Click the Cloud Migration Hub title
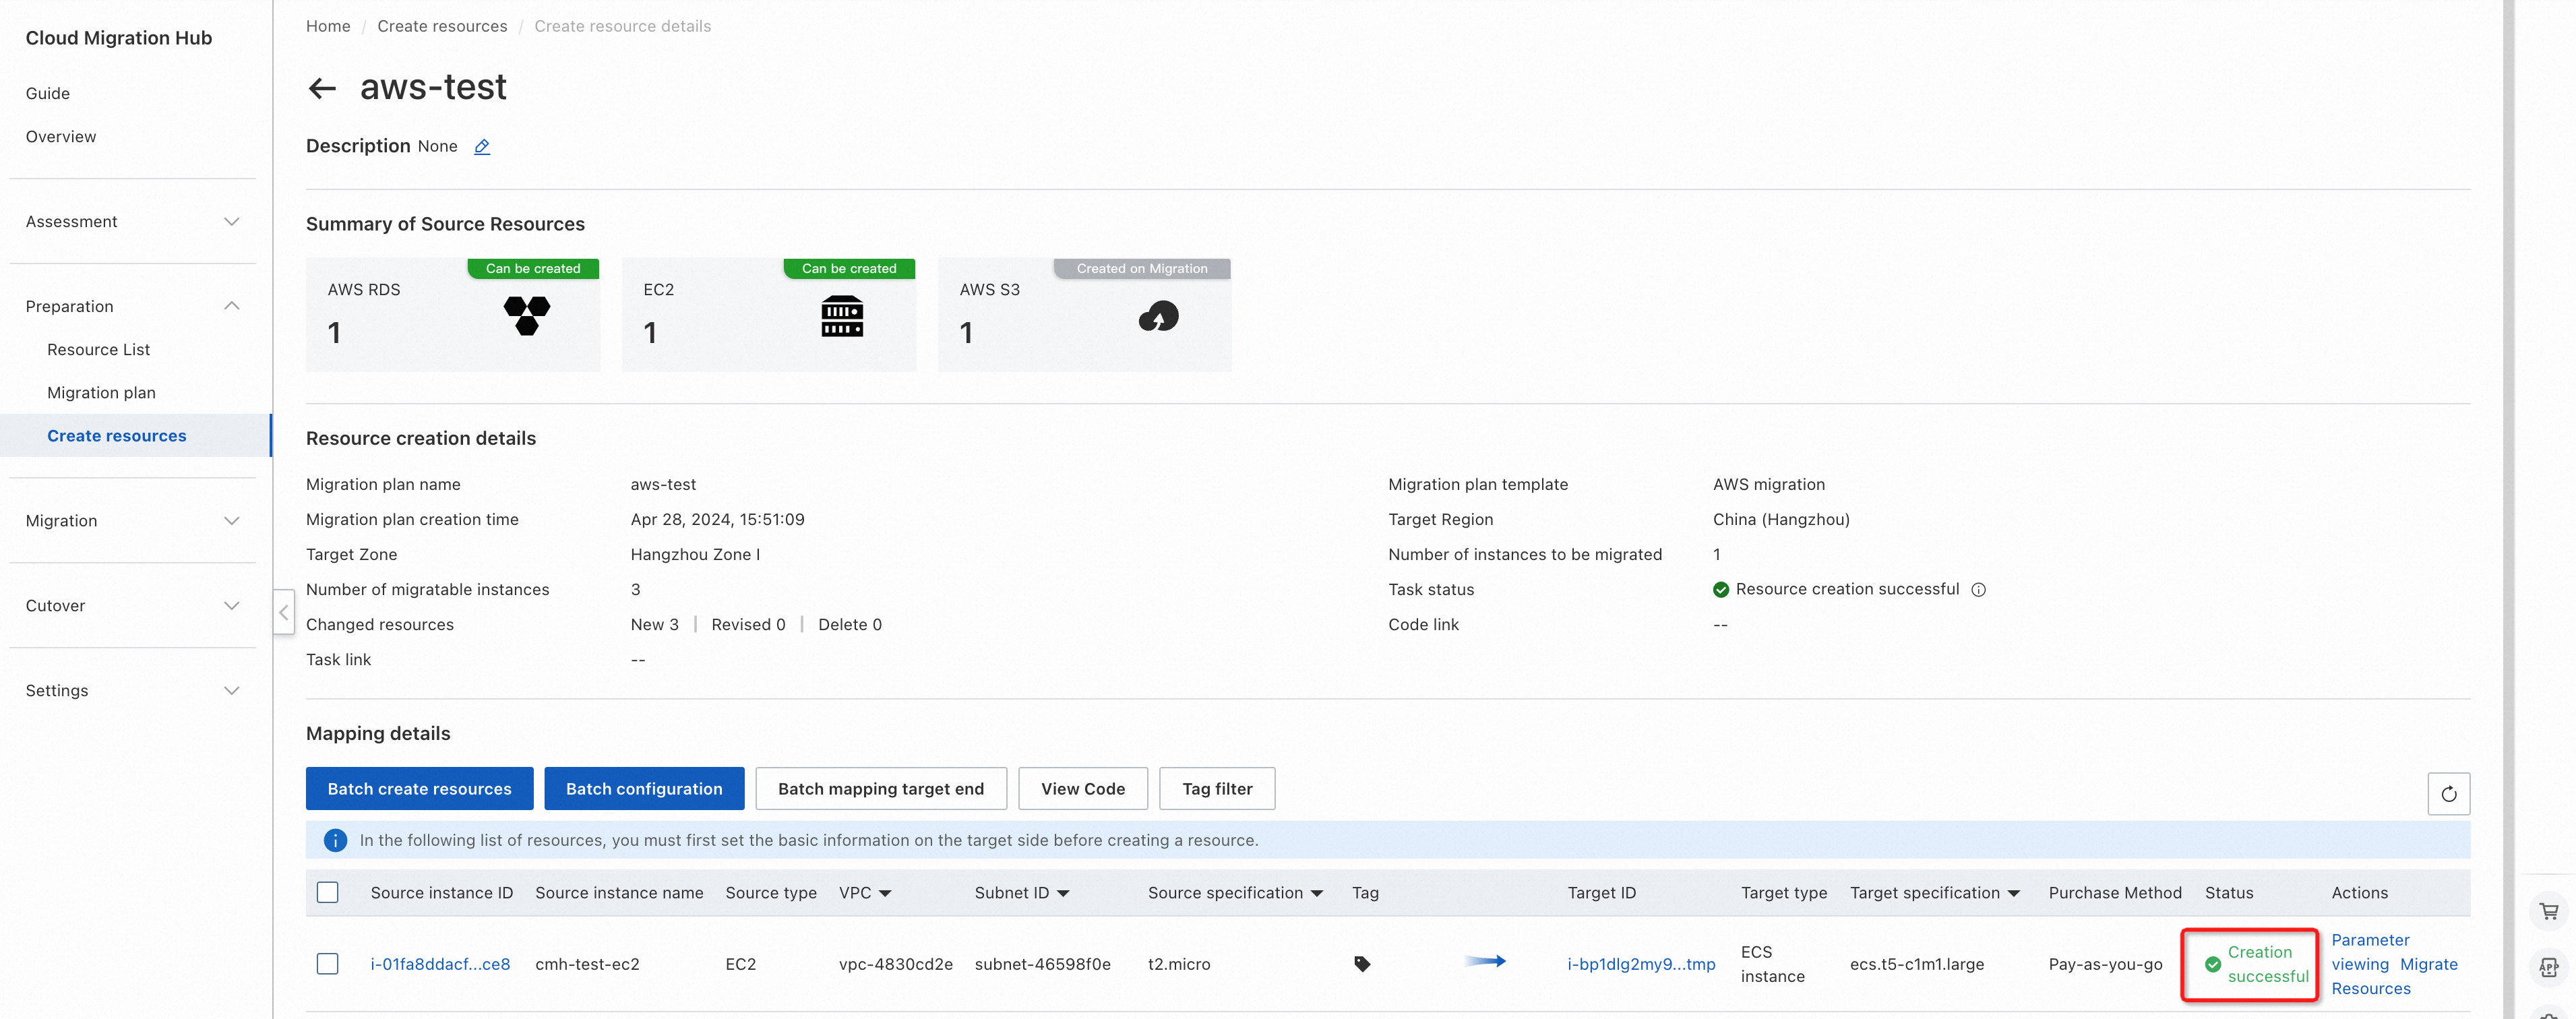The image size is (2576, 1019). (119, 38)
